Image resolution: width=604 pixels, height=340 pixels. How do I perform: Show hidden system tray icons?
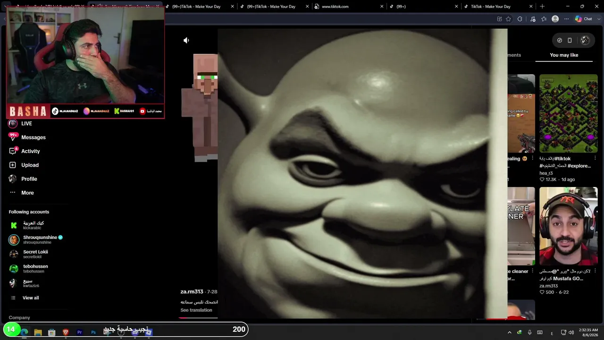click(x=509, y=332)
